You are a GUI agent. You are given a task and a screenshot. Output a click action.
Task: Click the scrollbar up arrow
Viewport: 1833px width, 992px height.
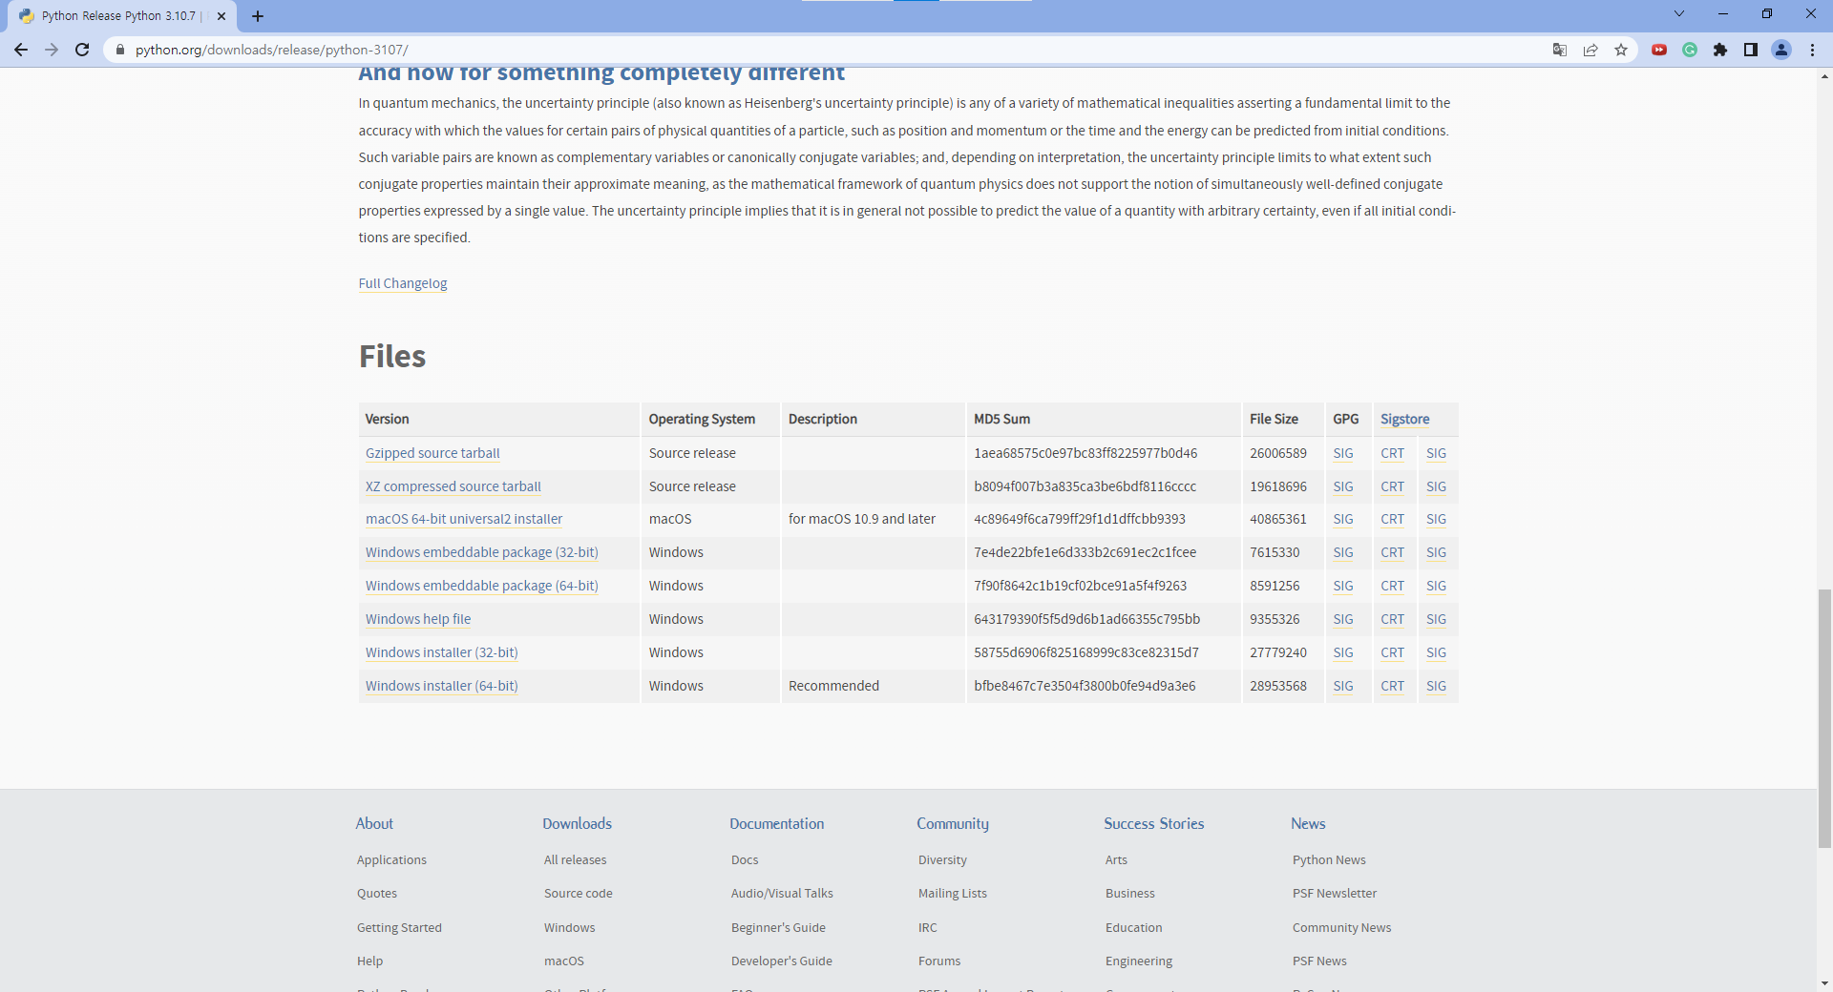[1824, 76]
